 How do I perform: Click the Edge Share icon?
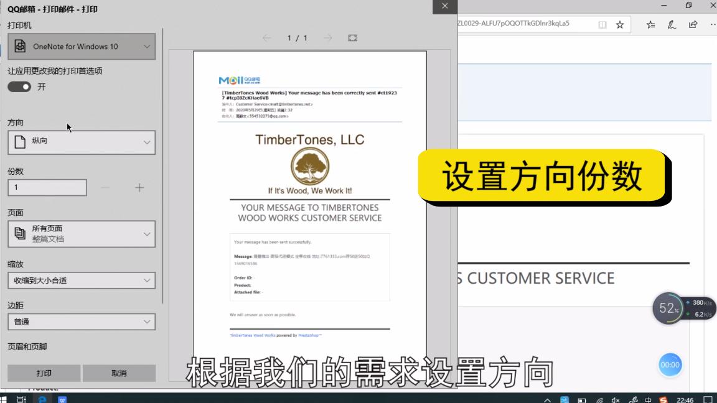pyautogui.click(x=693, y=25)
